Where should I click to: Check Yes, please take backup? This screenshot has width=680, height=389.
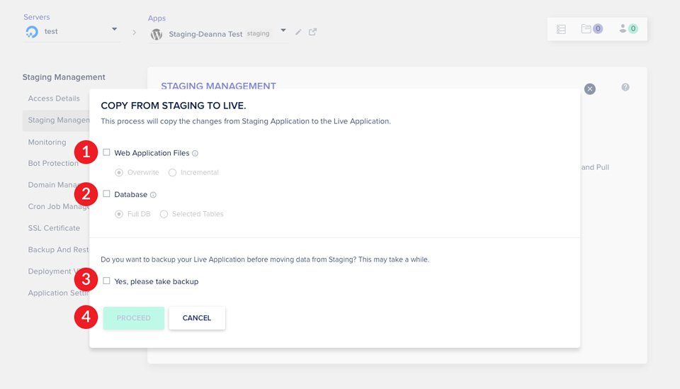[106, 281]
